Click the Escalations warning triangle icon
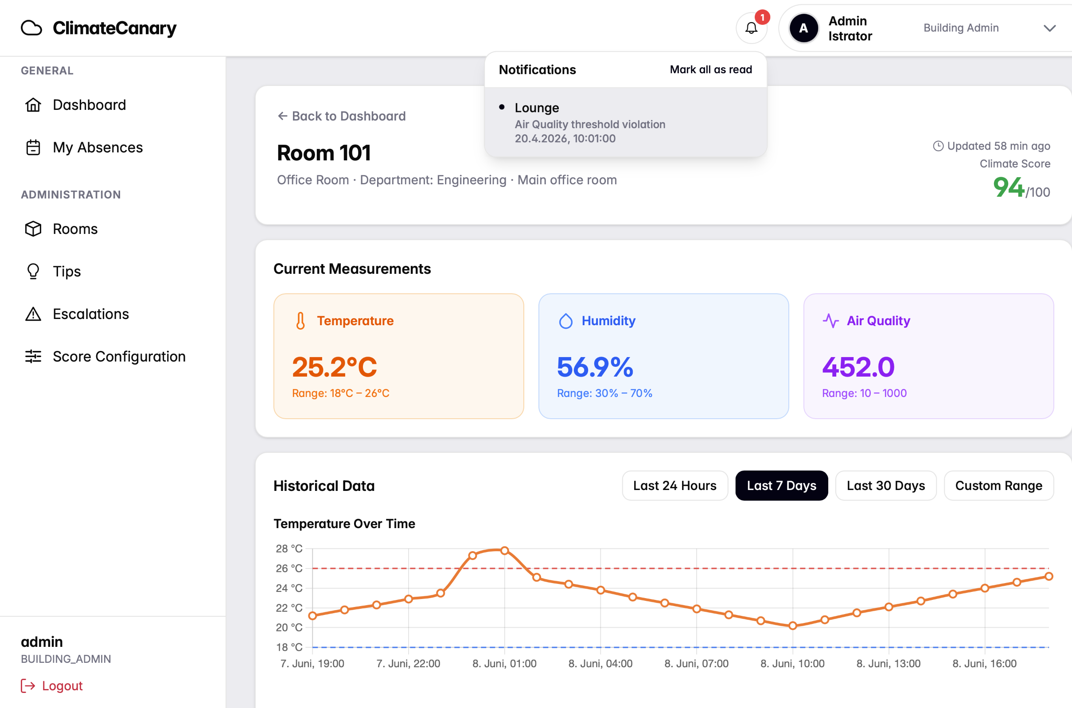1072x708 pixels. [33, 314]
